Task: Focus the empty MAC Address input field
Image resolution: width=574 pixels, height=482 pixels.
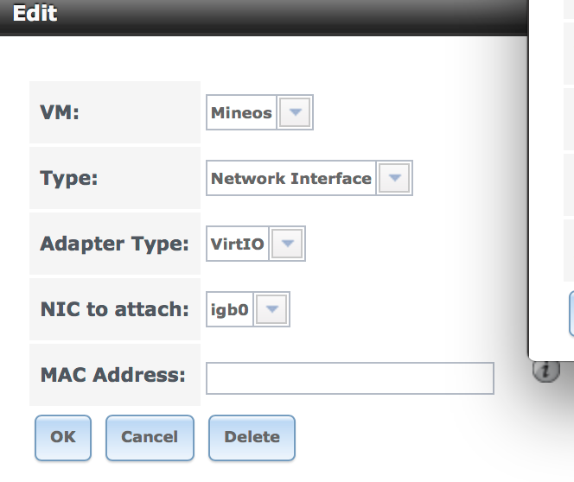Action: pos(350,378)
